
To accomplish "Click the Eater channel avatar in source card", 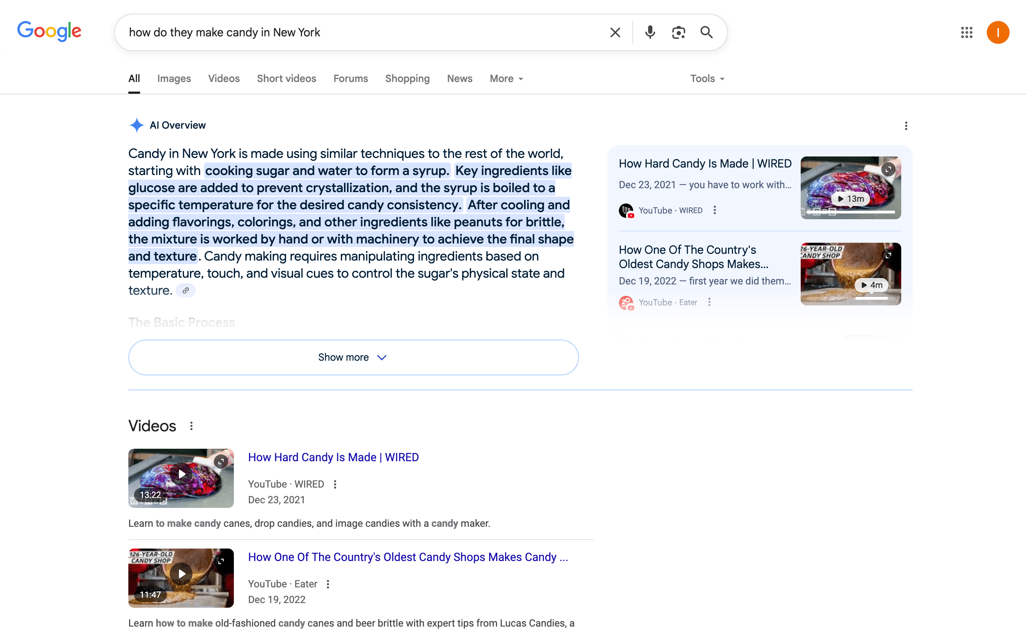I will [626, 302].
